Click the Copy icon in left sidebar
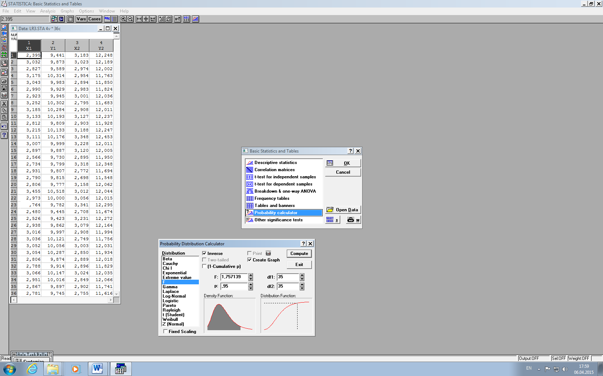The width and height of the screenshot is (603, 376). 4,110
